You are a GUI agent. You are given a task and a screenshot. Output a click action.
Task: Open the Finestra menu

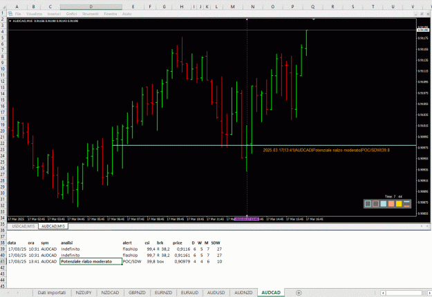(x=111, y=14)
